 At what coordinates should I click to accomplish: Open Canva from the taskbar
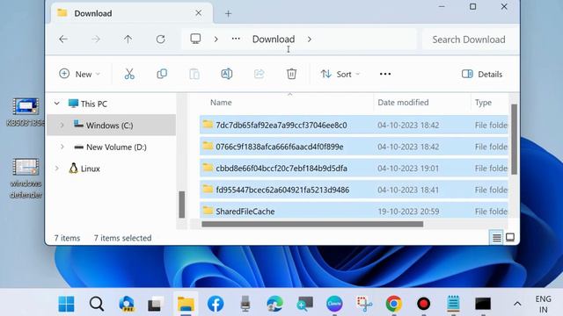334,304
